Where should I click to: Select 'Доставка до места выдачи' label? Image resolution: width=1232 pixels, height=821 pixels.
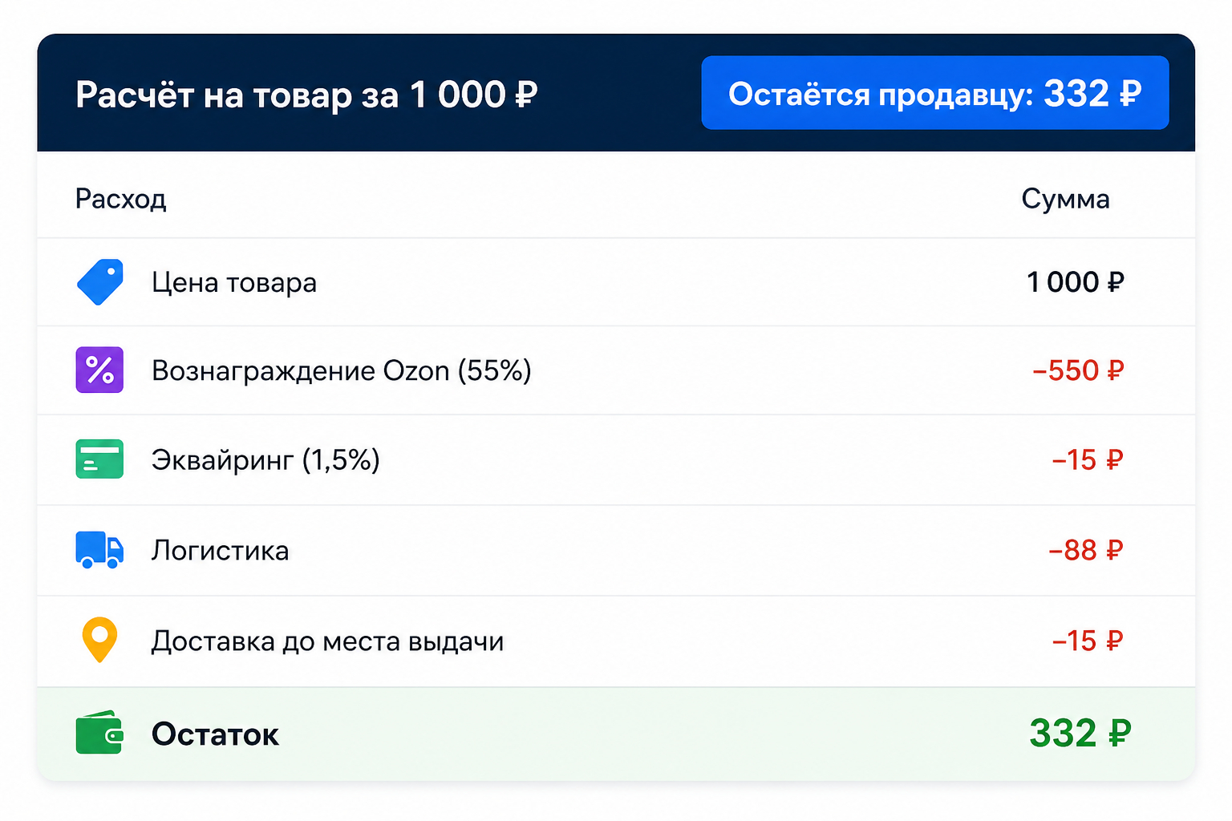point(328,641)
